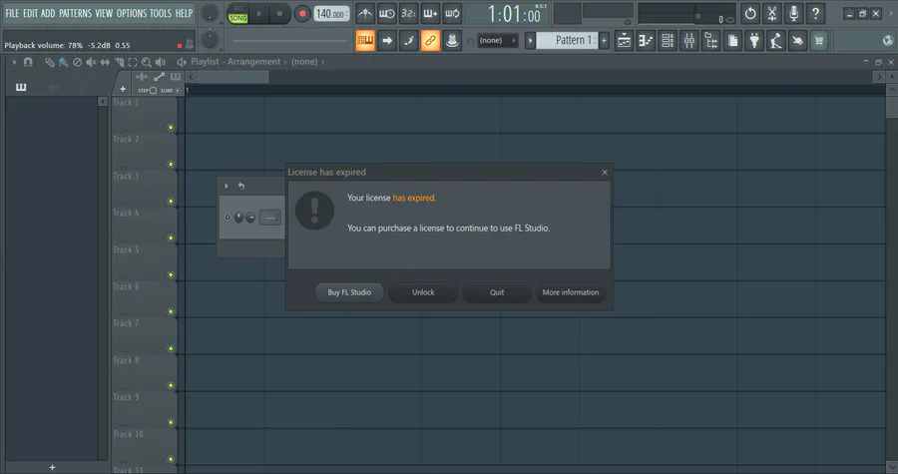Open the HELP menu
Viewport: 898px width, 474px height.
point(184,13)
